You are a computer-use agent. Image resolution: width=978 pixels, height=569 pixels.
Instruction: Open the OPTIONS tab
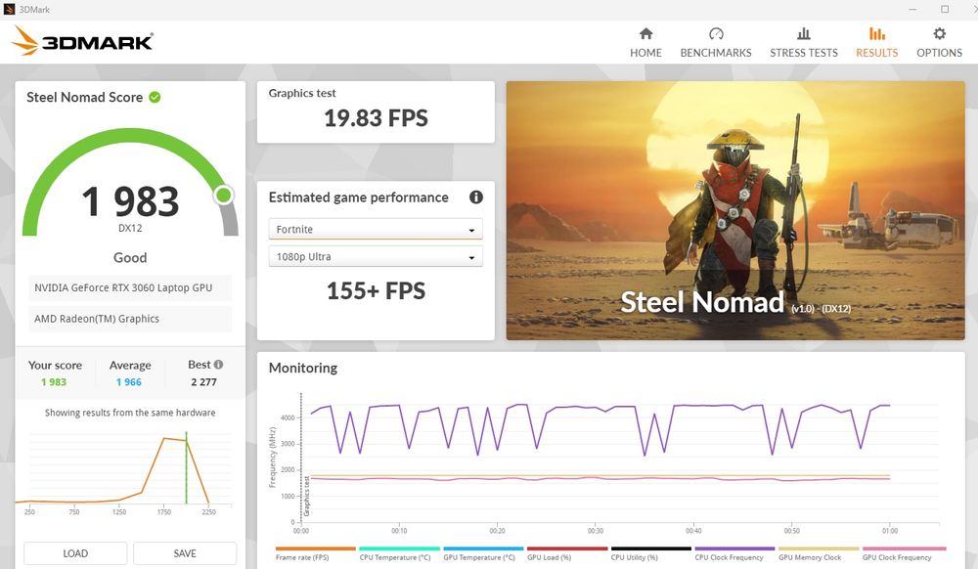click(939, 42)
